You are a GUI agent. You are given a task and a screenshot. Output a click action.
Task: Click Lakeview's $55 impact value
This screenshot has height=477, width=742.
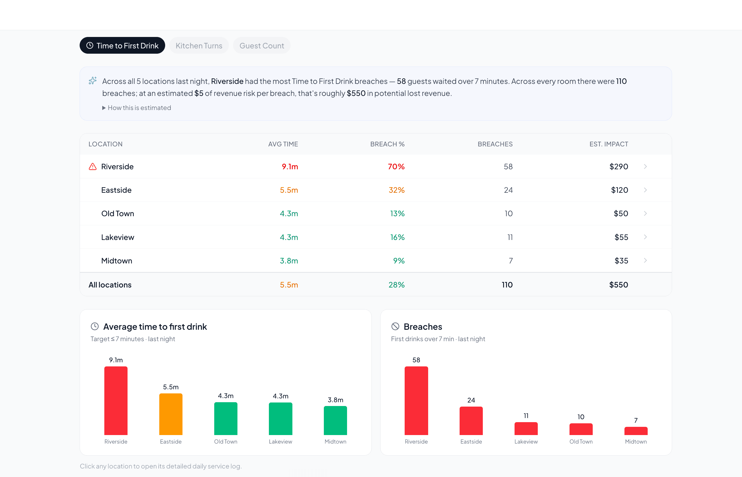coord(621,237)
